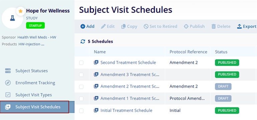Click the favorite star icon for Hope for Wellness
The width and height of the screenshot is (257, 120).
pyautogui.click(x=20, y=11)
